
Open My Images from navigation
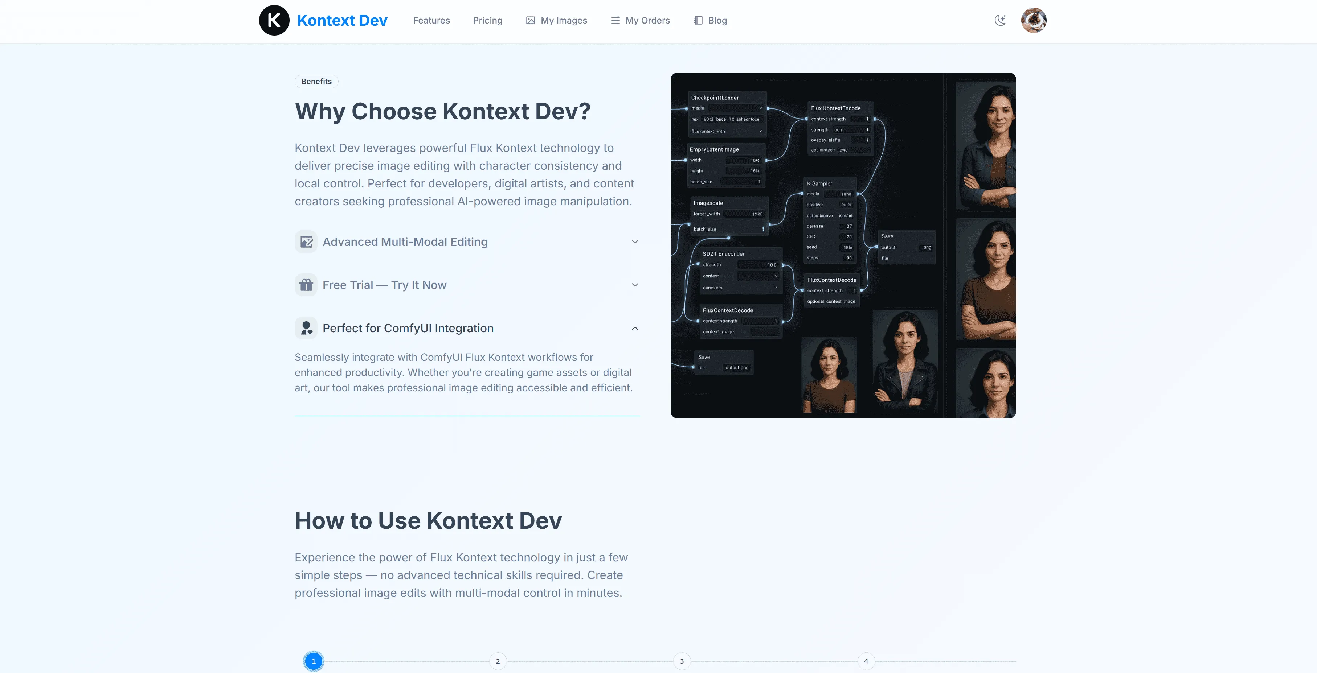pyautogui.click(x=556, y=20)
